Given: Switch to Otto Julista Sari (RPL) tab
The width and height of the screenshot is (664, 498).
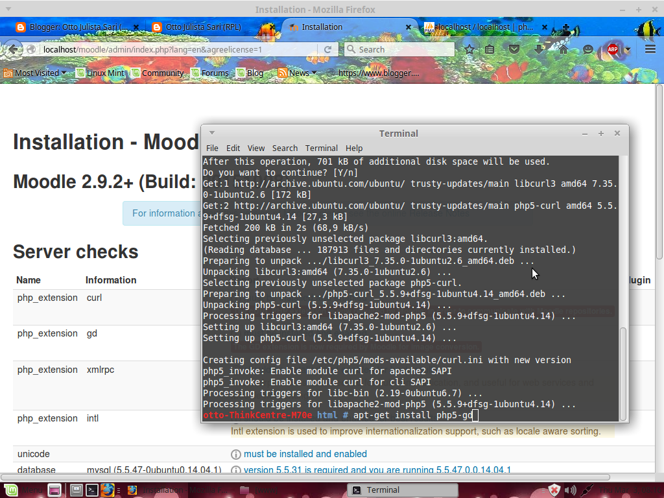Looking at the screenshot, I should pos(203,27).
